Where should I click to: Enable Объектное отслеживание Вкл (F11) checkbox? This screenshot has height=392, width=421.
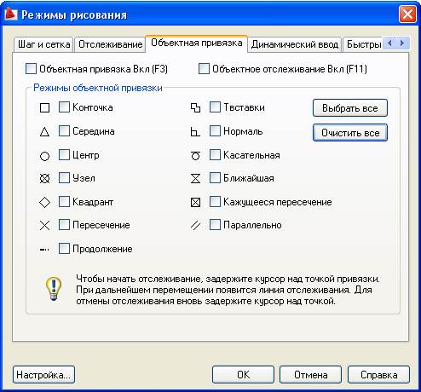click(x=204, y=69)
